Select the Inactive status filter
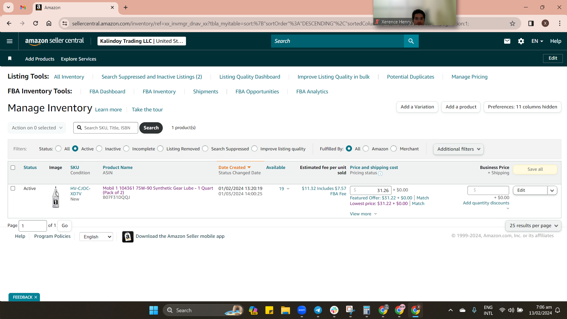 [99, 149]
